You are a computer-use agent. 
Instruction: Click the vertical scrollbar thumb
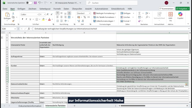click(x=190, y=47)
